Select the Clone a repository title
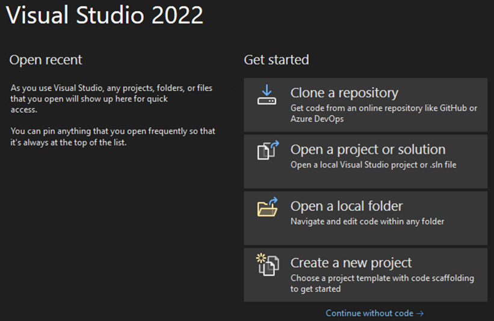This screenshot has width=494, height=321. [344, 93]
